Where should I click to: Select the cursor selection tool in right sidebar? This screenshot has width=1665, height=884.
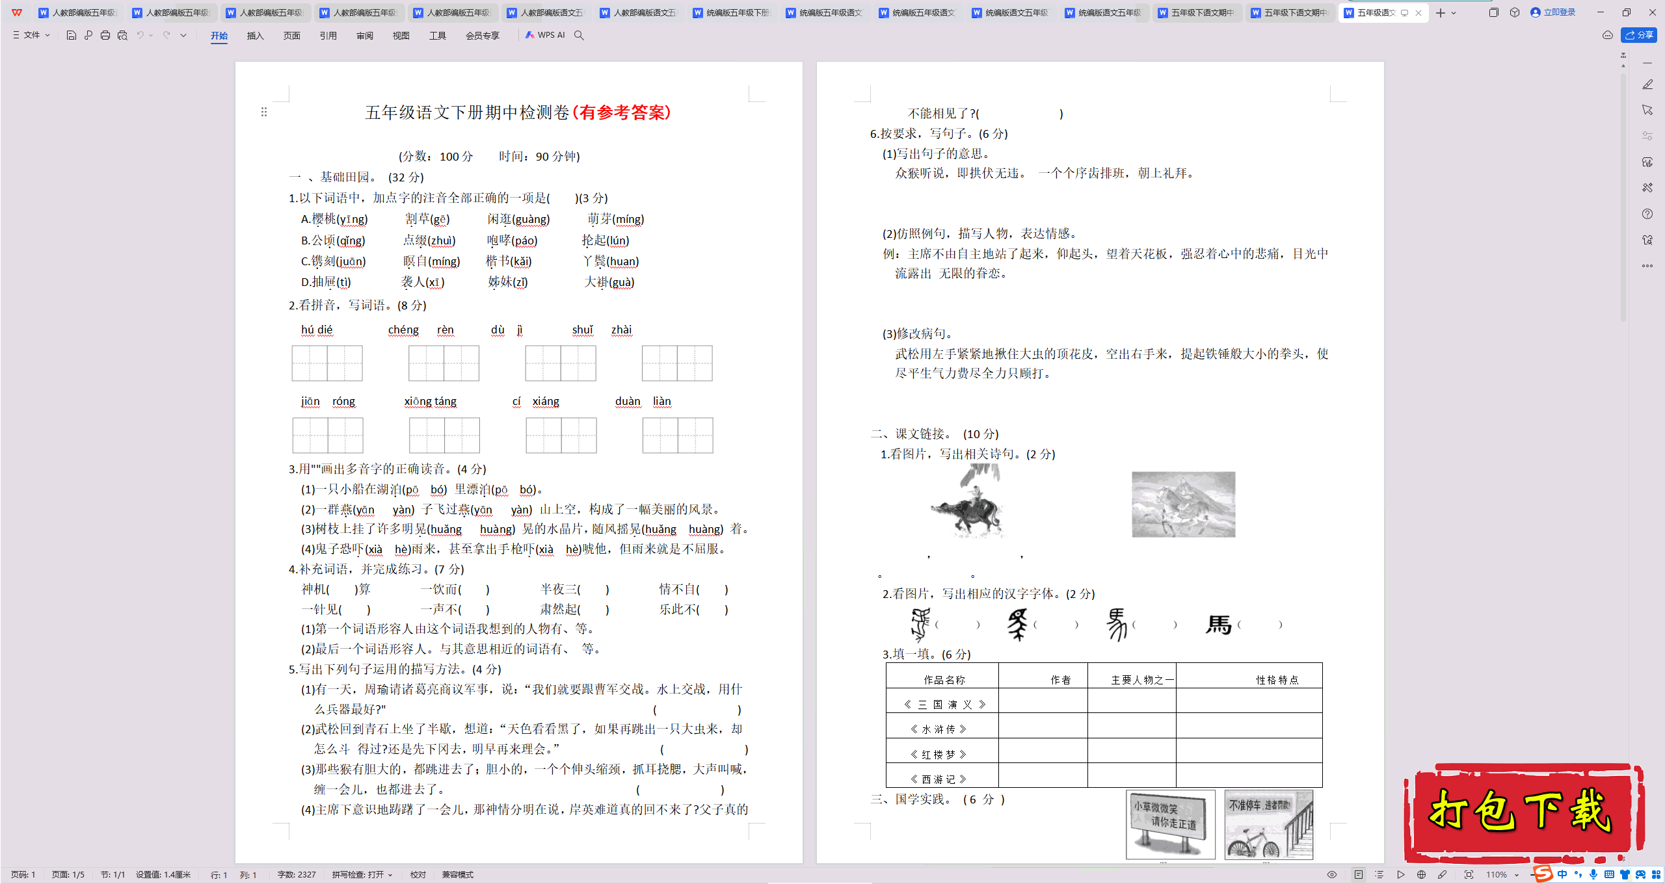(1647, 110)
